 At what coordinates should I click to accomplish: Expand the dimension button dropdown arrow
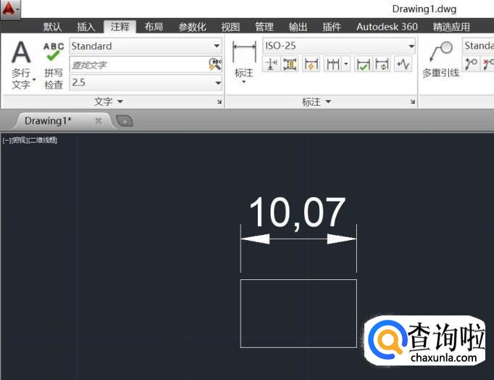[244, 82]
